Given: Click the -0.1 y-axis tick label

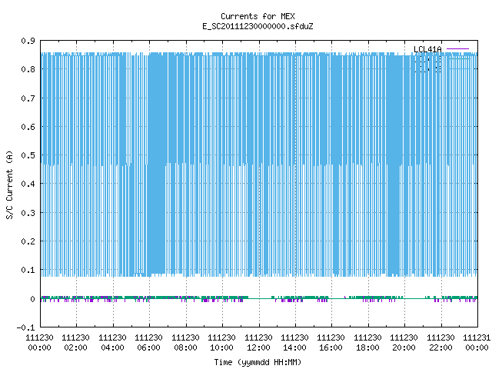Looking at the screenshot, I should click(x=25, y=327).
